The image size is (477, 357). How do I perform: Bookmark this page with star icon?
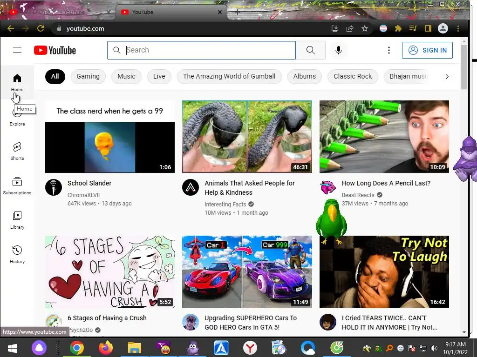point(364,28)
